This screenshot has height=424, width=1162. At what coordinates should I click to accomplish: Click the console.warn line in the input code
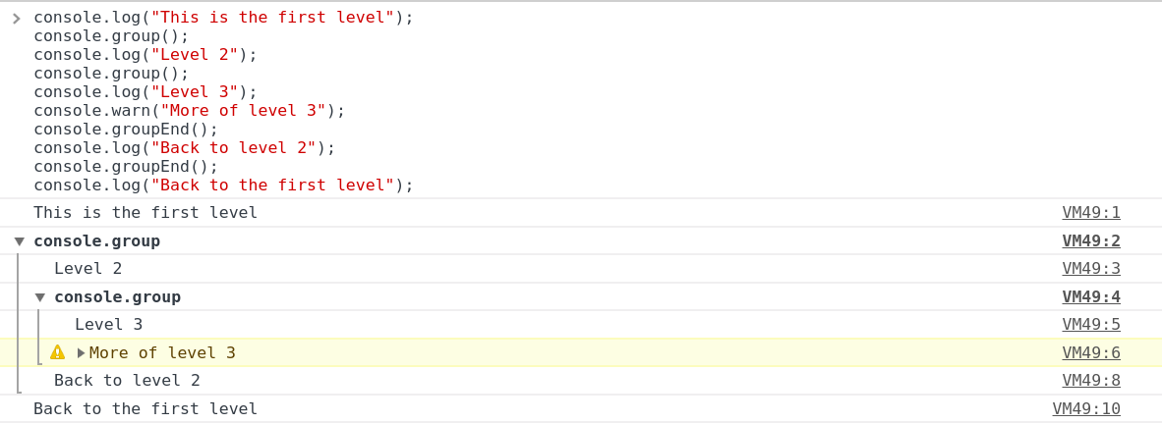click(x=189, y=111)
